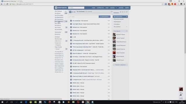This screenshot has height=104, width=186.
Task: Play 'DJ stiff – Electro Mix 2012' track
Action: [x=71, y=63]
